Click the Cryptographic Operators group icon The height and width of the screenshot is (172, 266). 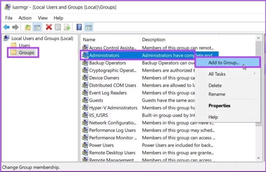click(x=85, y=70)
